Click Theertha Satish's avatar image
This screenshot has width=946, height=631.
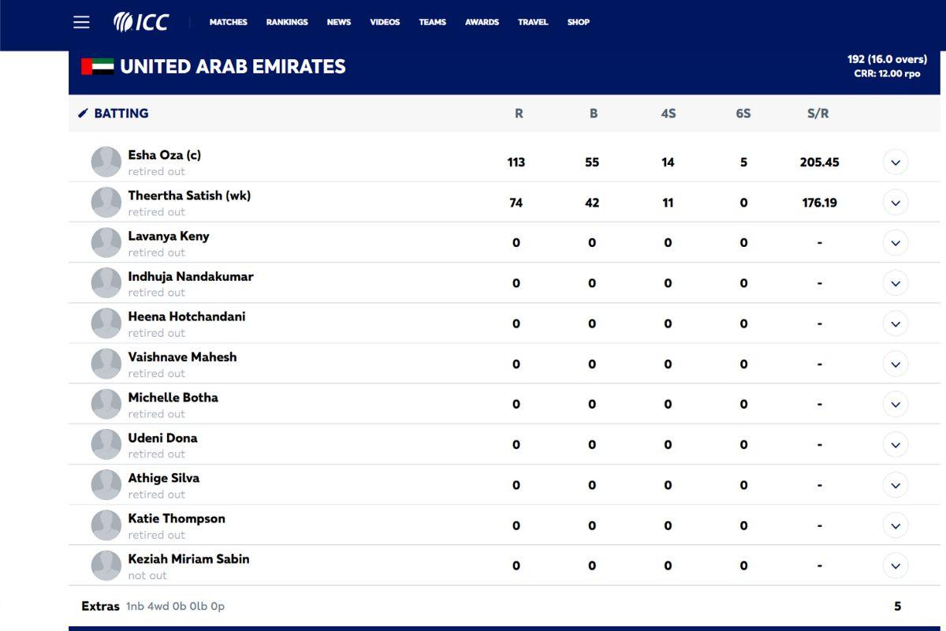tap(106, 202)
